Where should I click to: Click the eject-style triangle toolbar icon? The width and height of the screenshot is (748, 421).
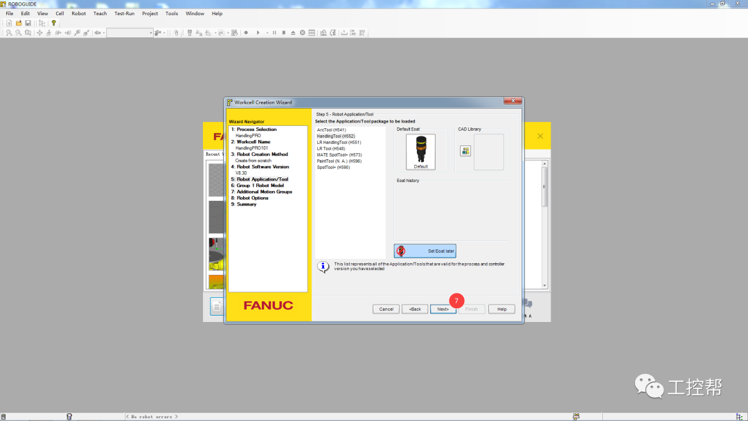(294, 33)
